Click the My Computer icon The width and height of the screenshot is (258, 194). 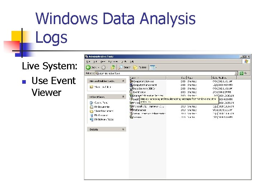pyautogui.click(x=91, y=115)
